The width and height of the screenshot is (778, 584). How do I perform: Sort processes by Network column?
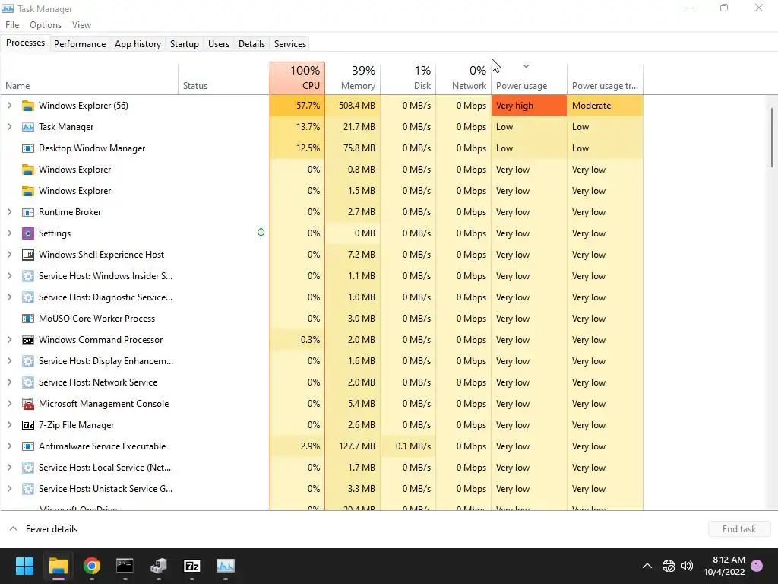[463, 78]
